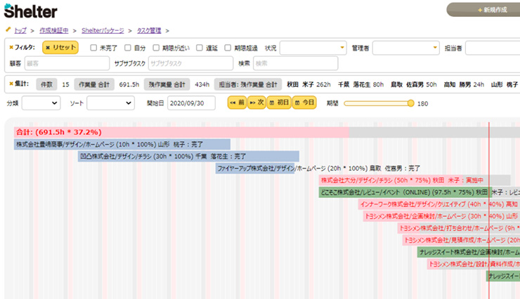Go to previous period with 前 button
The width and height of the screenshot is (520, 299).
tap(237, 102)
